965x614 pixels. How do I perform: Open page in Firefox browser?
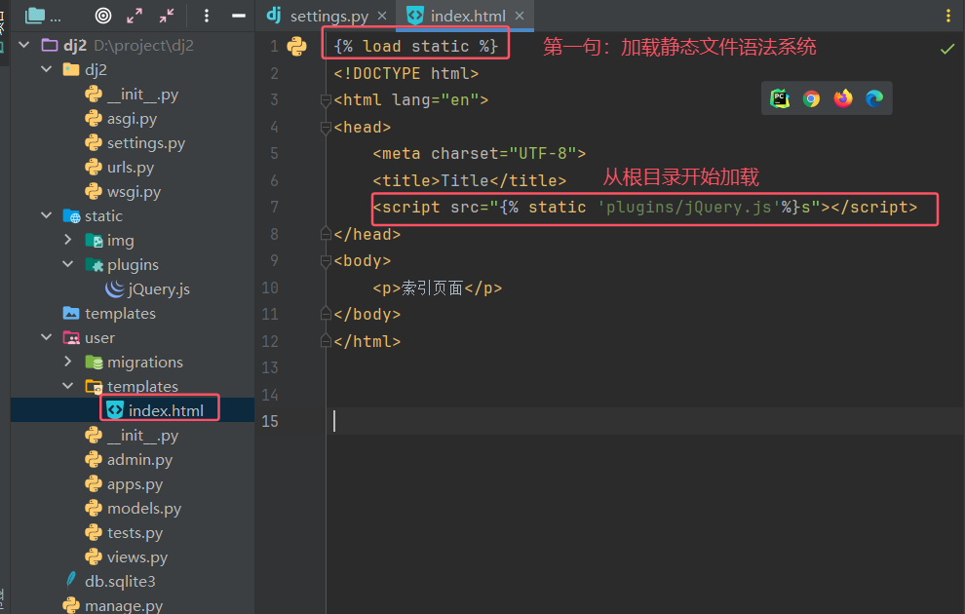click(x=843, y=98)
